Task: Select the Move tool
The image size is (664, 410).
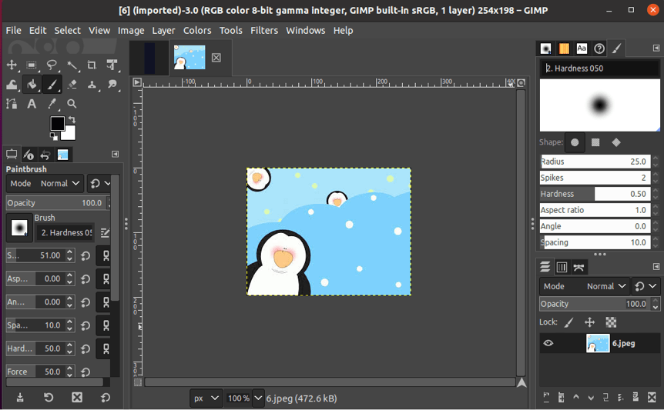Action: tap(12, 65)
